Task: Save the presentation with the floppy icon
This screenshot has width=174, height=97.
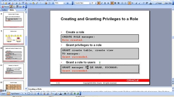Action: pos(9,3)
